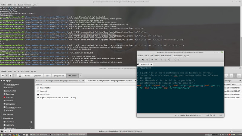Click the file manager search magnifier icon
This screenshot has height=136, width=242.
pyautogui.click(x=227, y=76)
